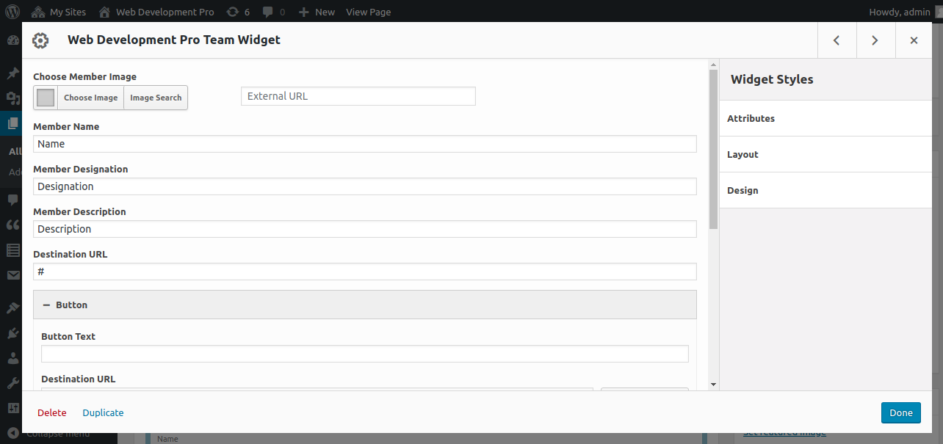This screenshot has width=943, height=444.
Task: Click the 'Button Text' label
Action: click(x=68, y=336)
